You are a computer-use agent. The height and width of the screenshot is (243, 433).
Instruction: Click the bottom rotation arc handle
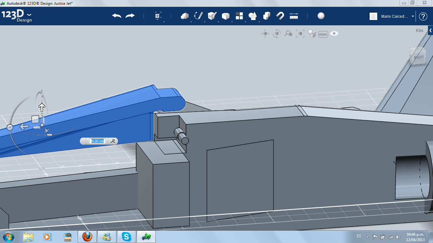[49, 135]
